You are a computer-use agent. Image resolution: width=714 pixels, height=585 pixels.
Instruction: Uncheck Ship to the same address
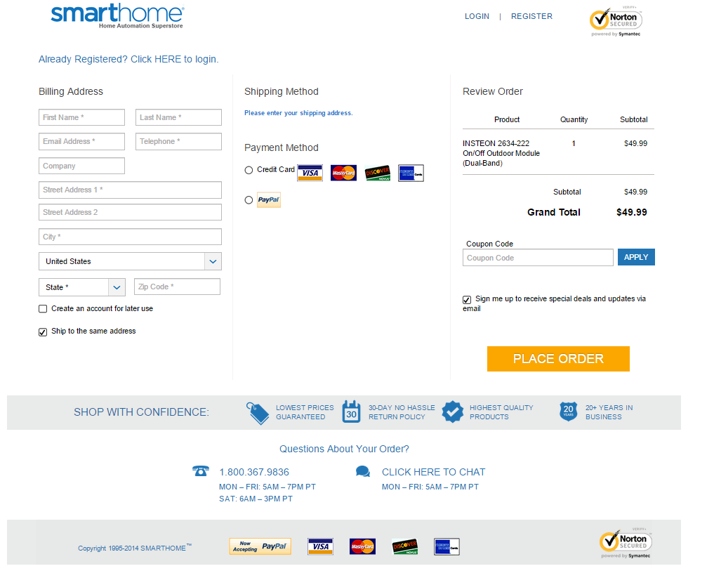pyautogui.click(x=43, y=332)
